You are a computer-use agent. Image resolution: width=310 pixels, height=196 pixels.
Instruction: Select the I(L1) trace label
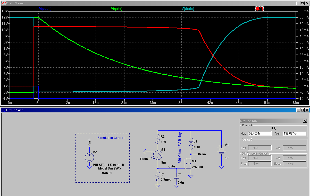pos(259,8)
